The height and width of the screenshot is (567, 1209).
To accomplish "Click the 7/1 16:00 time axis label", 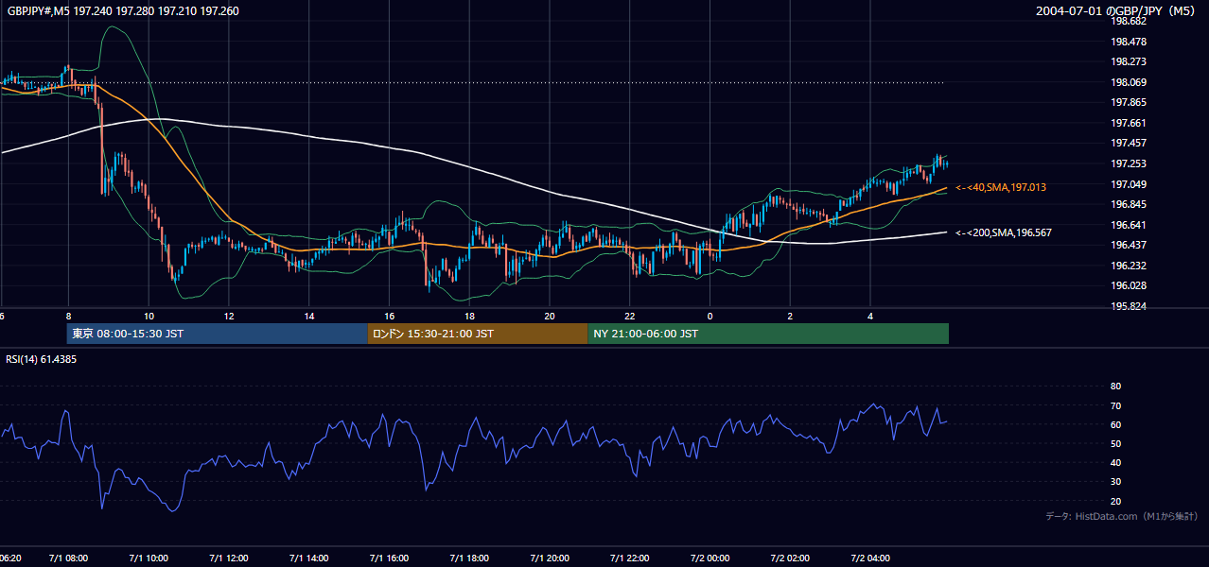I will pyautogui.click(x=389, y=558).
